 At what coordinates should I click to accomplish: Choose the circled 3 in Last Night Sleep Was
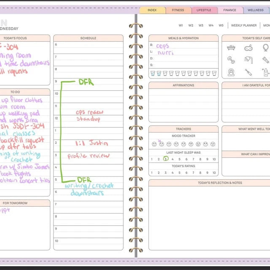click(166, 159)
